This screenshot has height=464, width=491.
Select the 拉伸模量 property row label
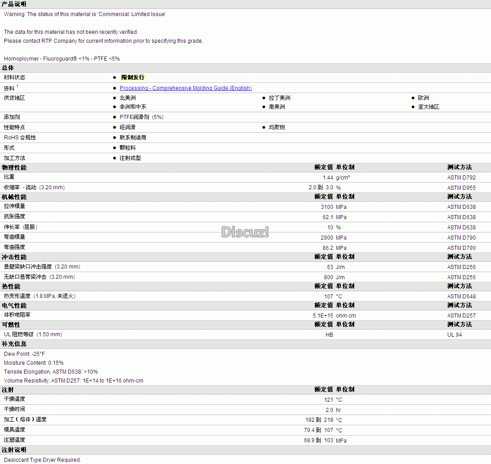(15, 207)
